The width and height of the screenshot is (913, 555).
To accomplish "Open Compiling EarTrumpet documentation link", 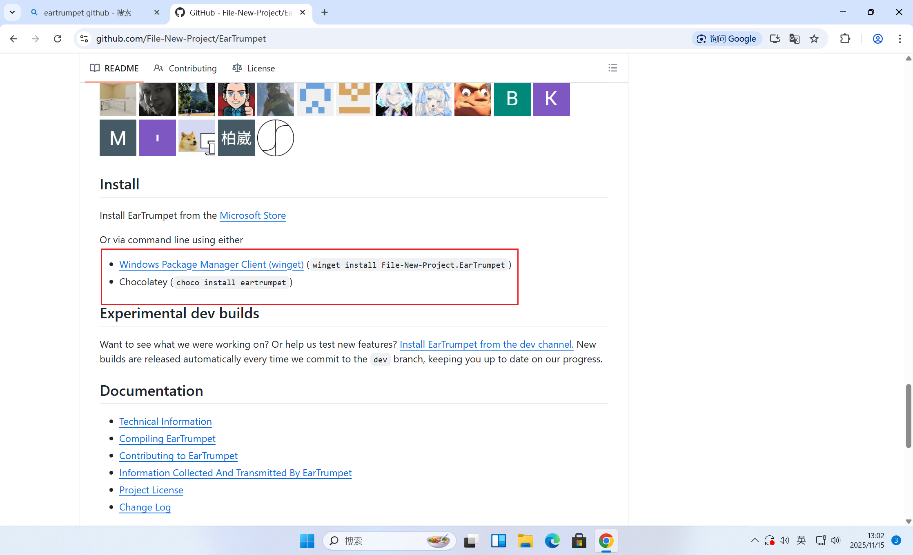I will coord(167,439).
